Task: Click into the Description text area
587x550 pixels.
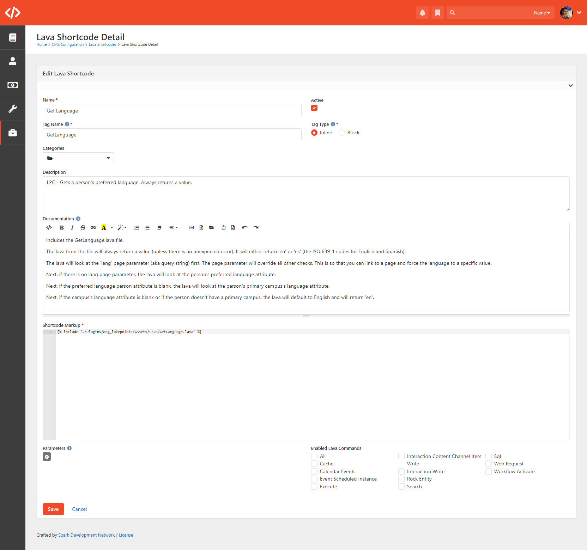Action: pos(306,194)
